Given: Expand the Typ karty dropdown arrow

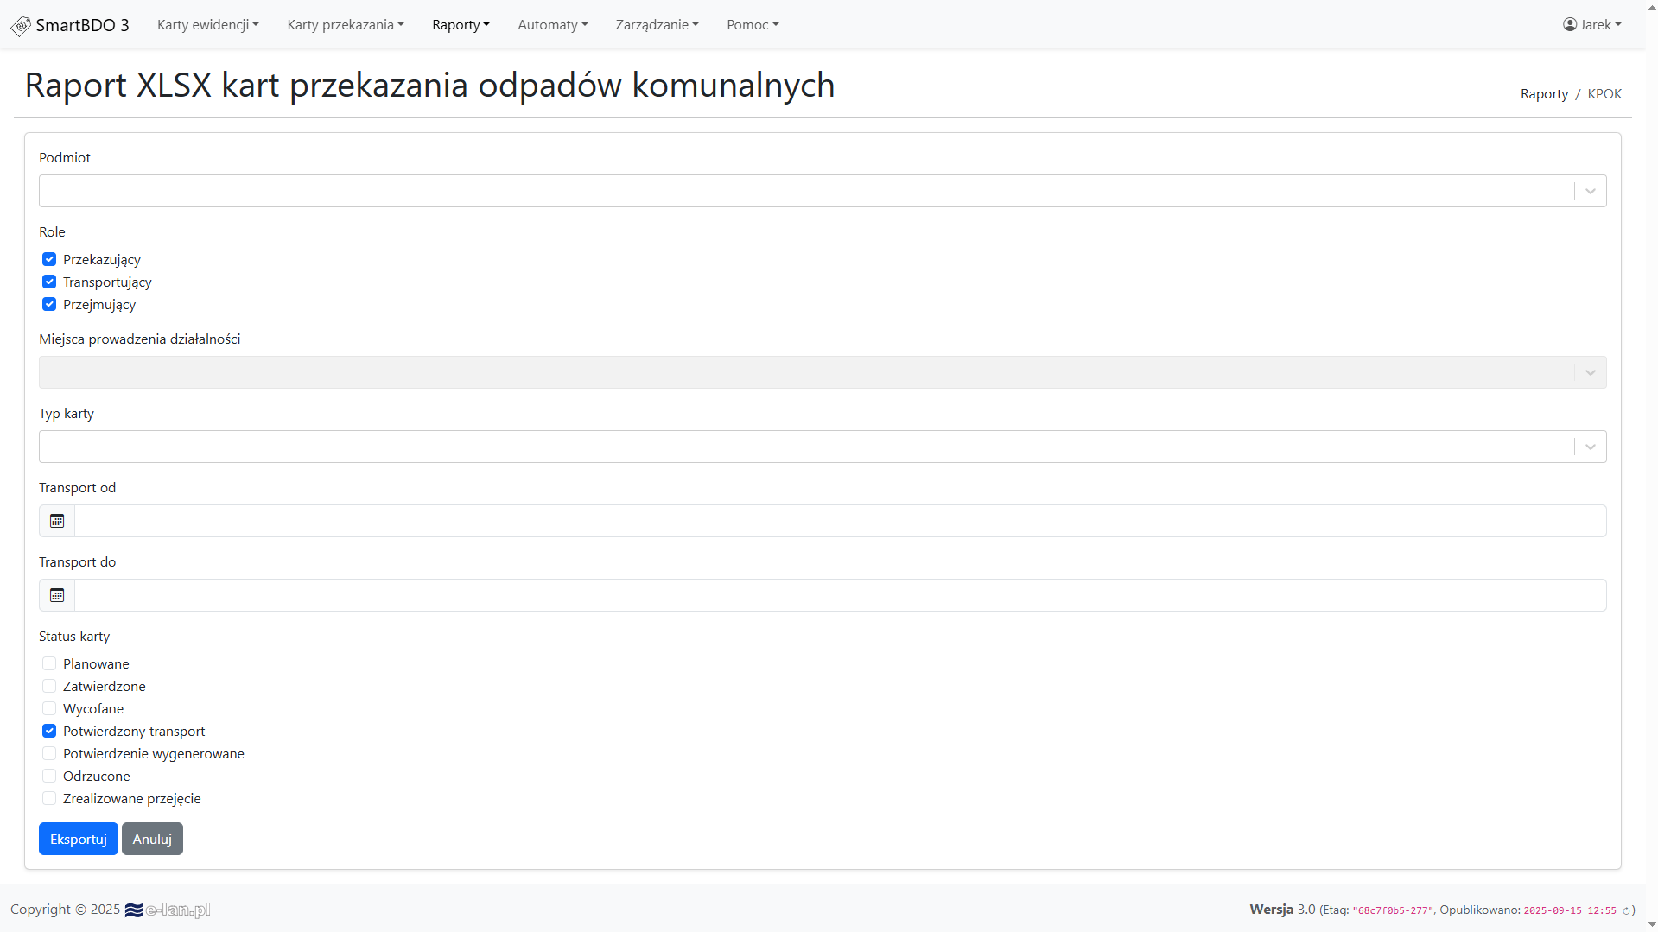Looking at the screenshot, I should point(1590,447).
